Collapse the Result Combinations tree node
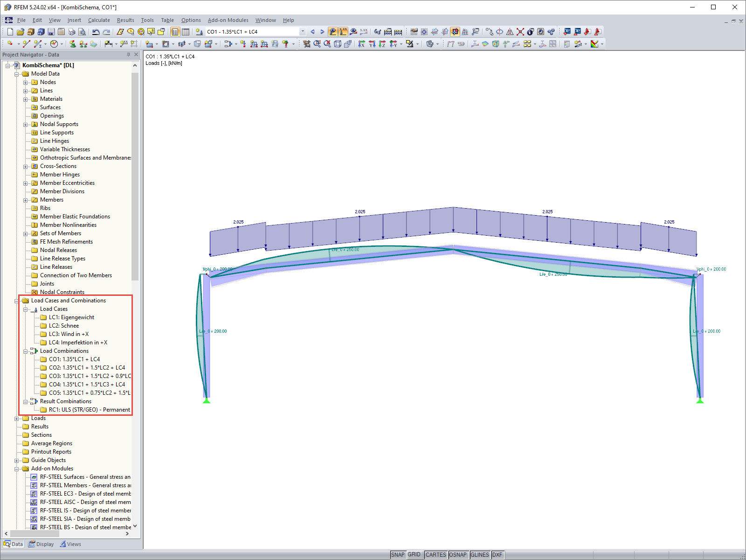This screenshot has width=746, height=560. pyautogui.click(x=26, y=401)
